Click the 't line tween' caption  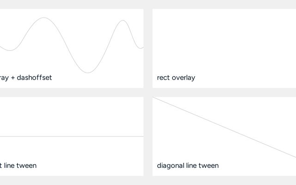(x=18, y=166)
